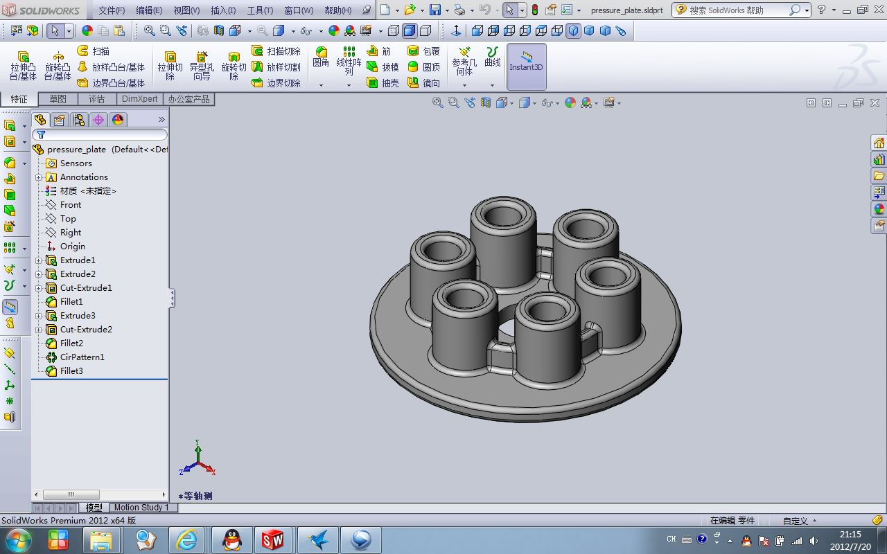Expand the Annotations tree node
This screenshot has width=887, height=554.
click(39, 177)
